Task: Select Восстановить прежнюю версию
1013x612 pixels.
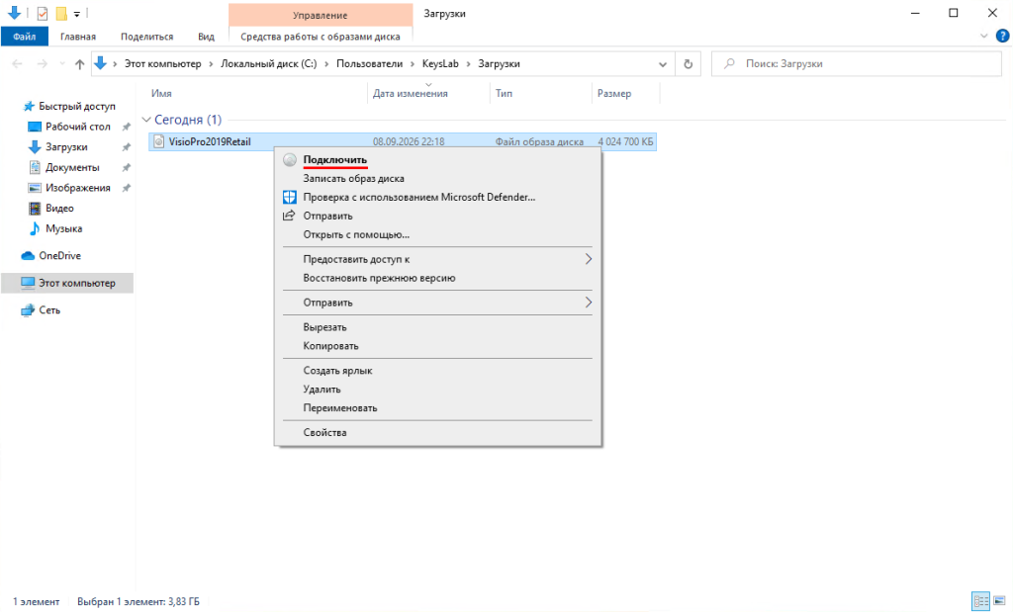Action: coord(438,278)
